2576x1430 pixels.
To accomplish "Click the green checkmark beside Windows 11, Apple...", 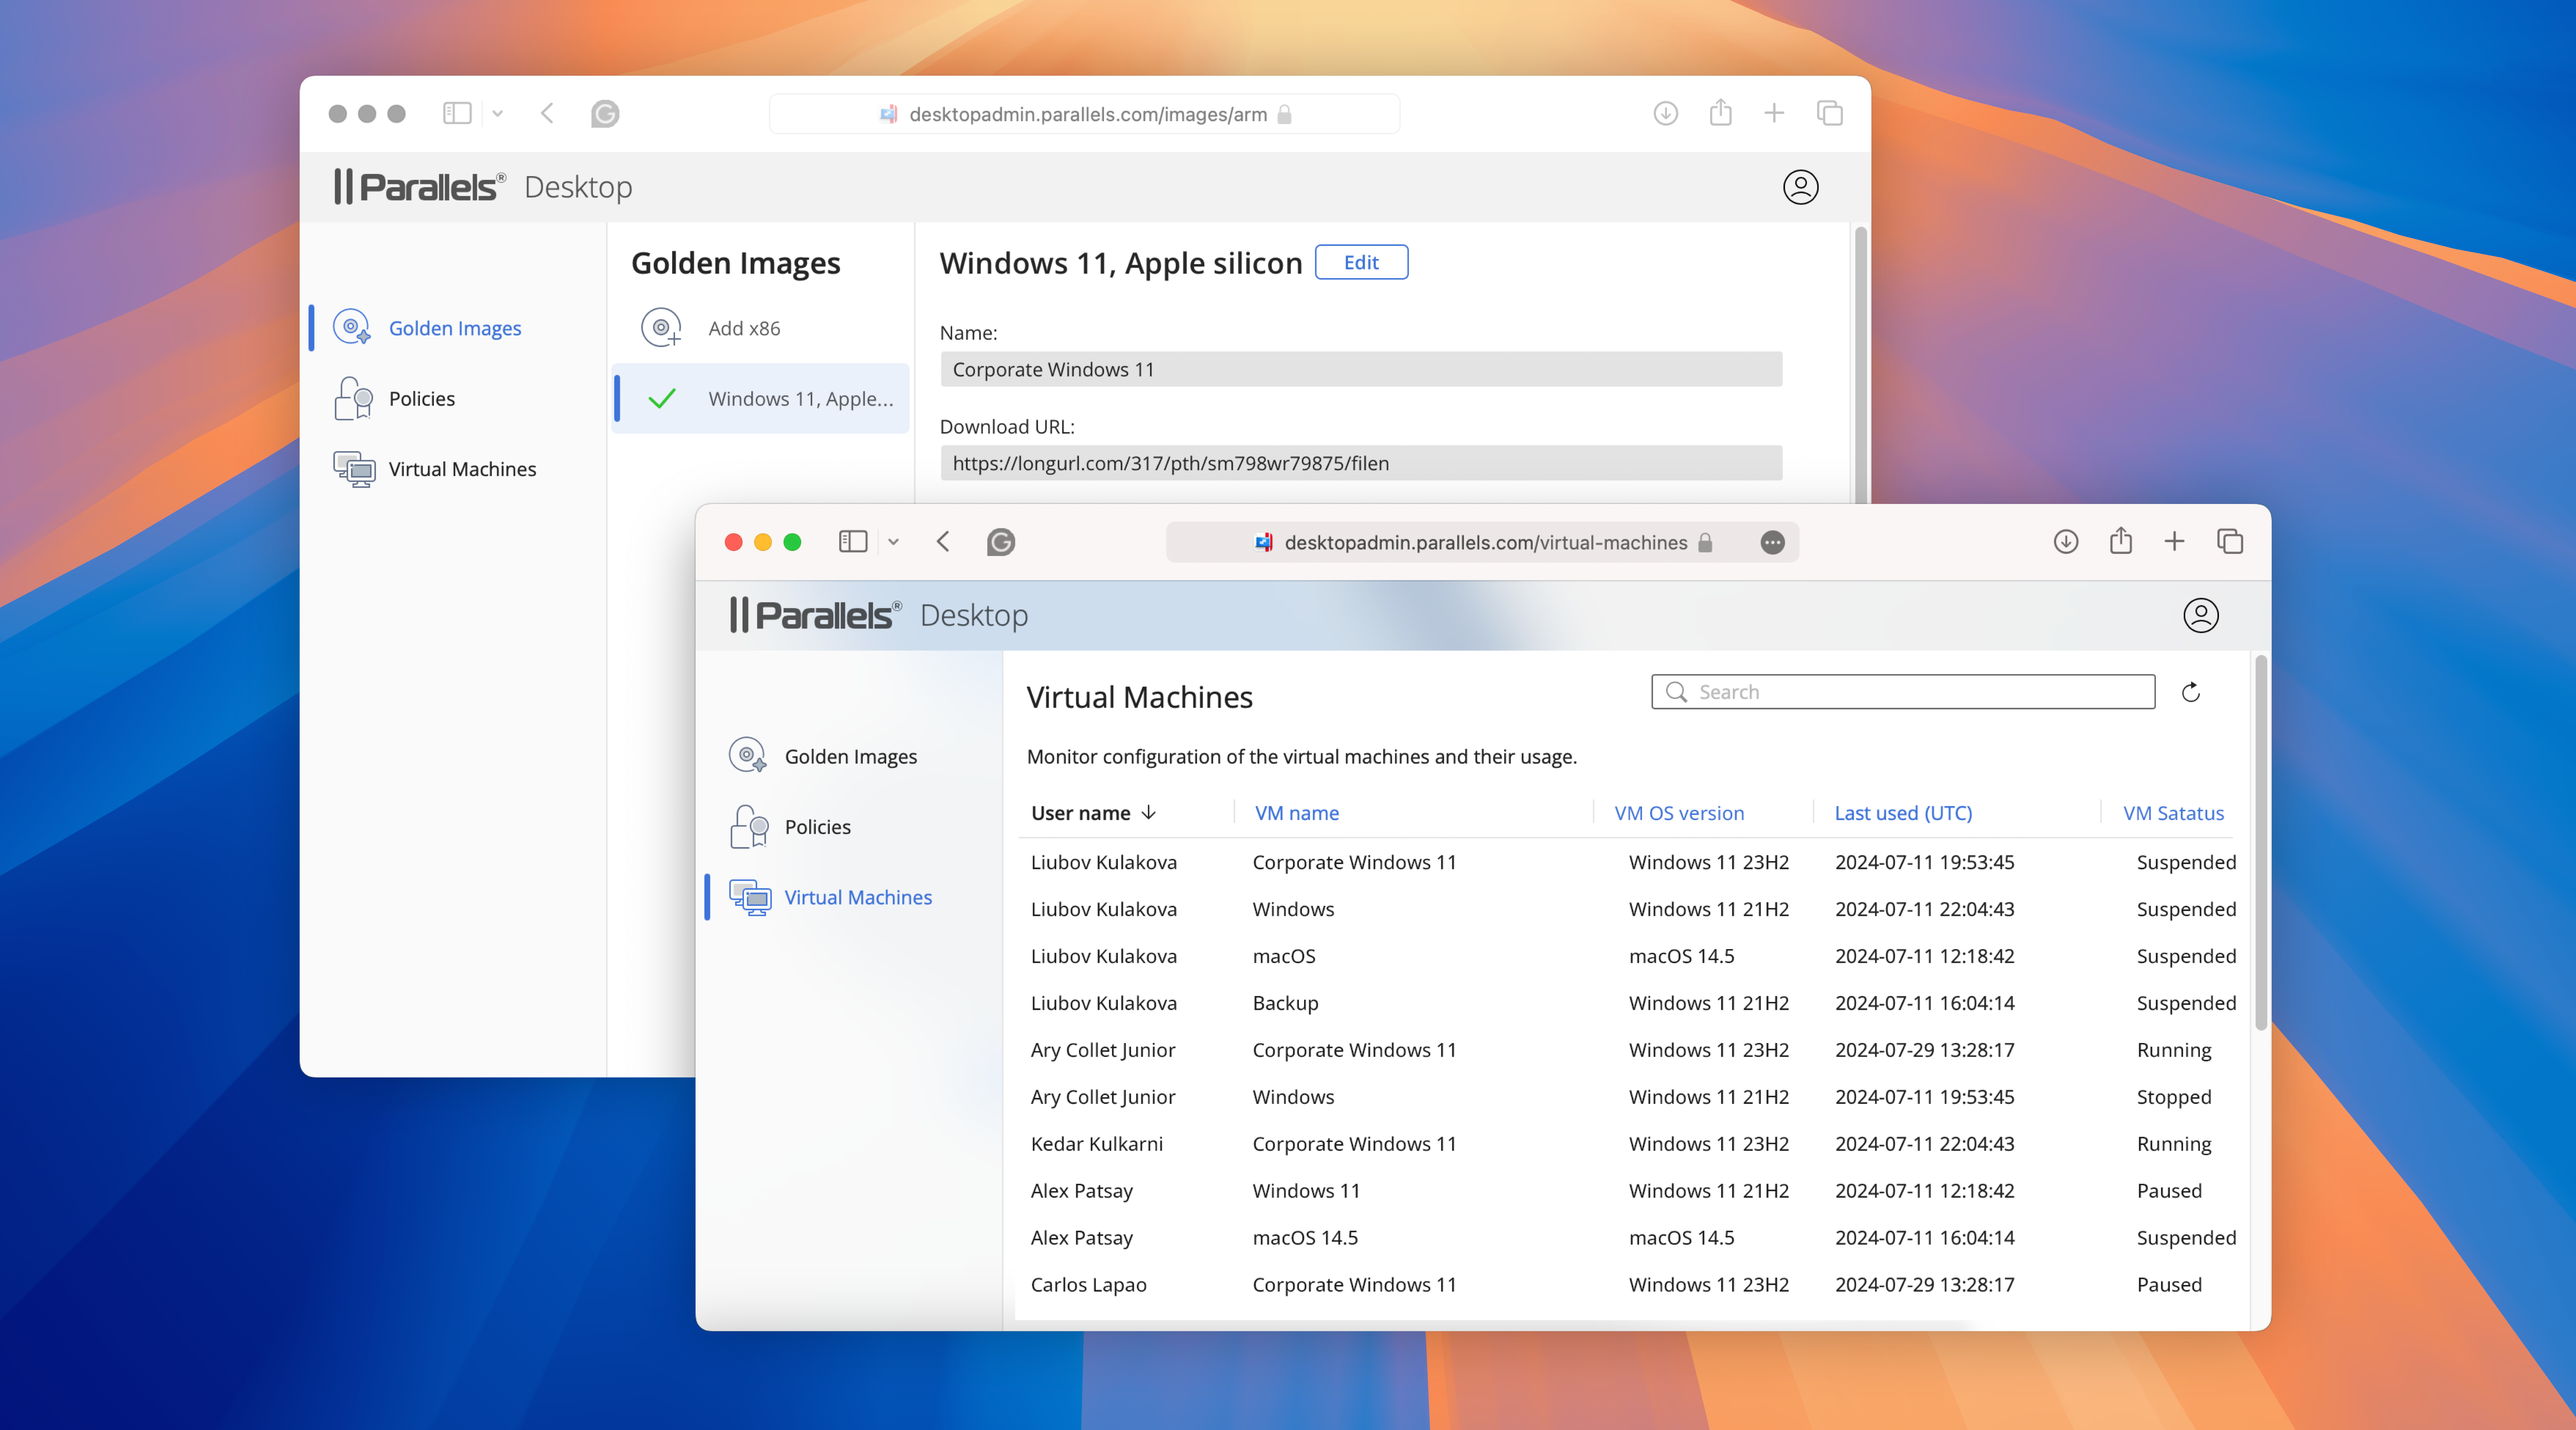I will pyautogui.click(x=662, y=399).
